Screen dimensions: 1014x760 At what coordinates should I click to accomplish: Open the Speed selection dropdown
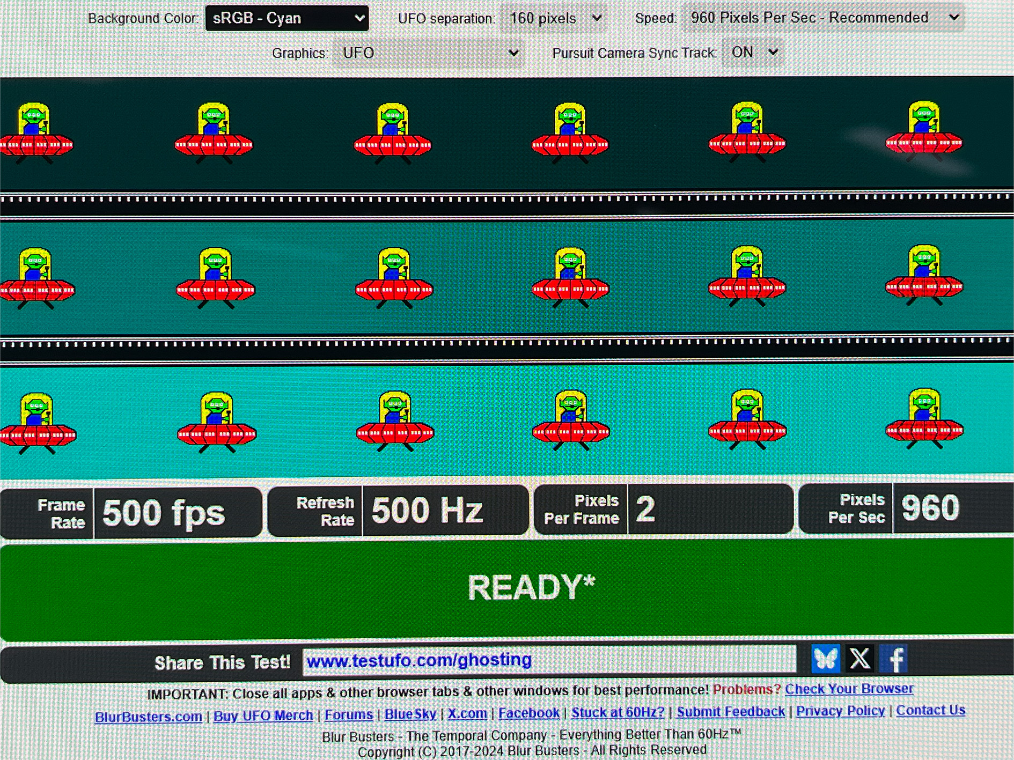click(x=824, y=18)
